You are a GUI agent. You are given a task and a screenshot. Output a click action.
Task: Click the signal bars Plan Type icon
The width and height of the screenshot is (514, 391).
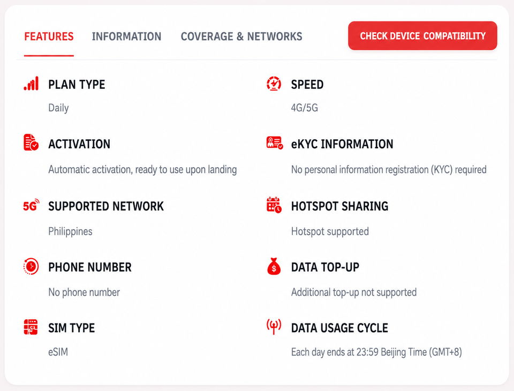31,84
